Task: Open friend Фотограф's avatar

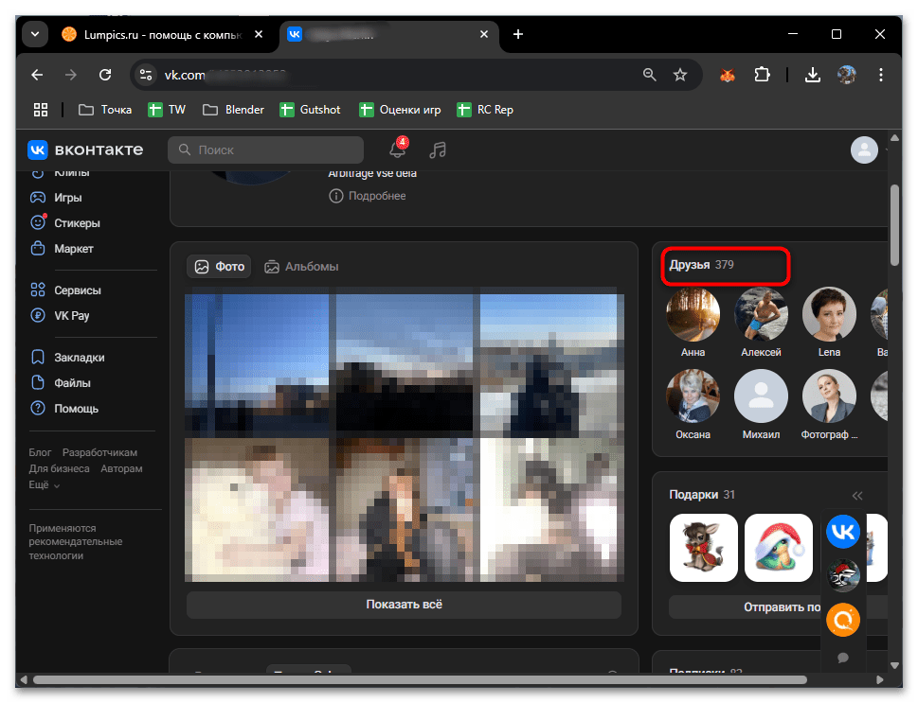Action: (x=828, y=395)
